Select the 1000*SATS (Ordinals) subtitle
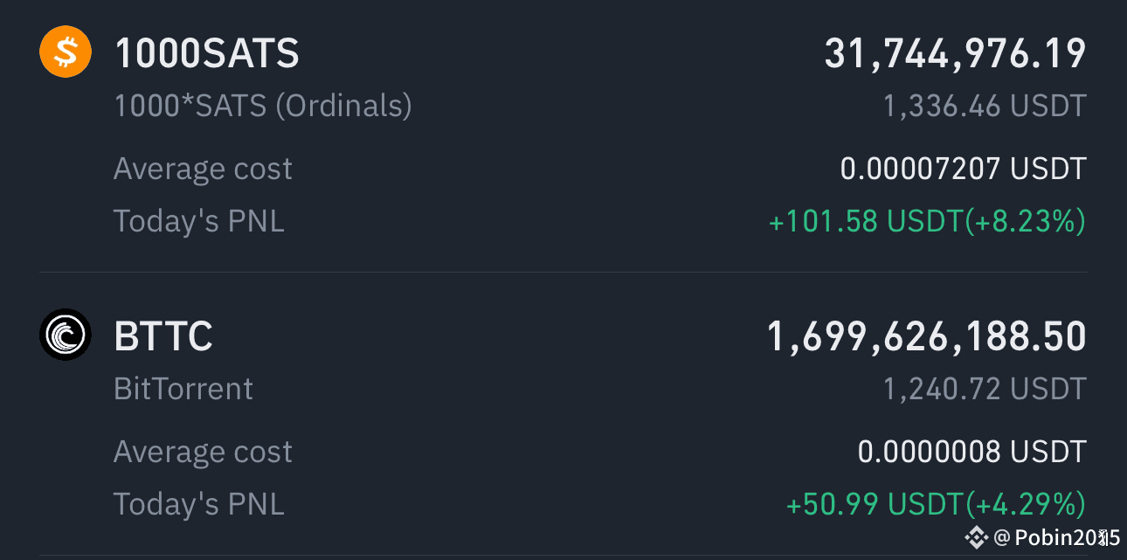The image size is (1127, 560). tap(263, 107)
